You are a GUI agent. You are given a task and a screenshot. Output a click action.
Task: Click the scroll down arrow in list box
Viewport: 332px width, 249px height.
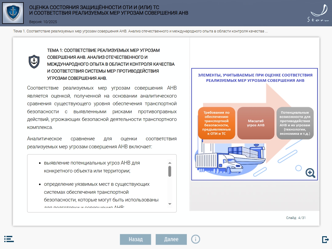[170, 204]
